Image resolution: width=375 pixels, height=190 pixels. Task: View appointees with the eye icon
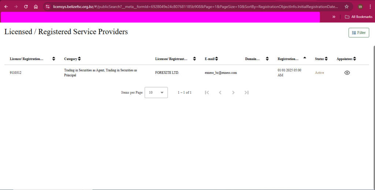347,73
